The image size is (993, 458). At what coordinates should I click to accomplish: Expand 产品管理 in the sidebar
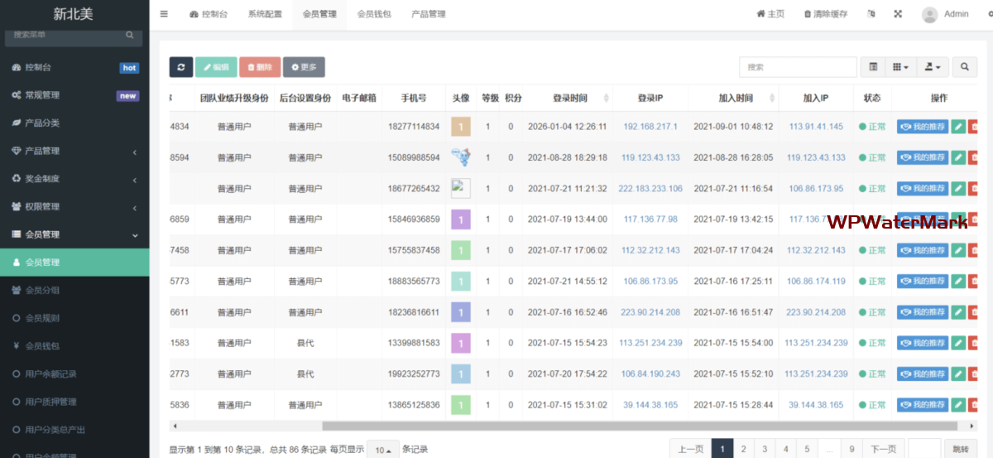[74, 151]
